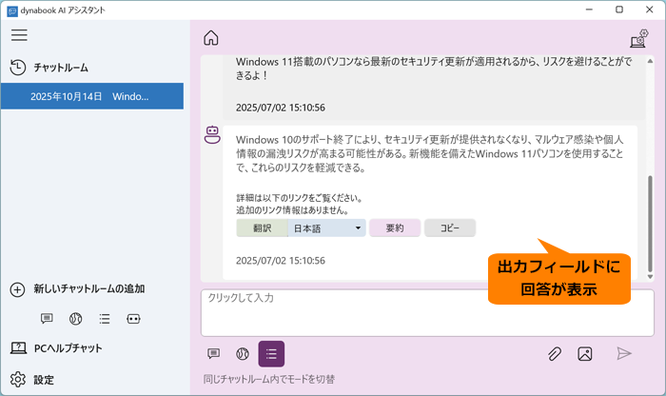This screenshot has width=666, height=396.
Task: Add a new chat room with plus icon
Action: [x=17, y=289]
